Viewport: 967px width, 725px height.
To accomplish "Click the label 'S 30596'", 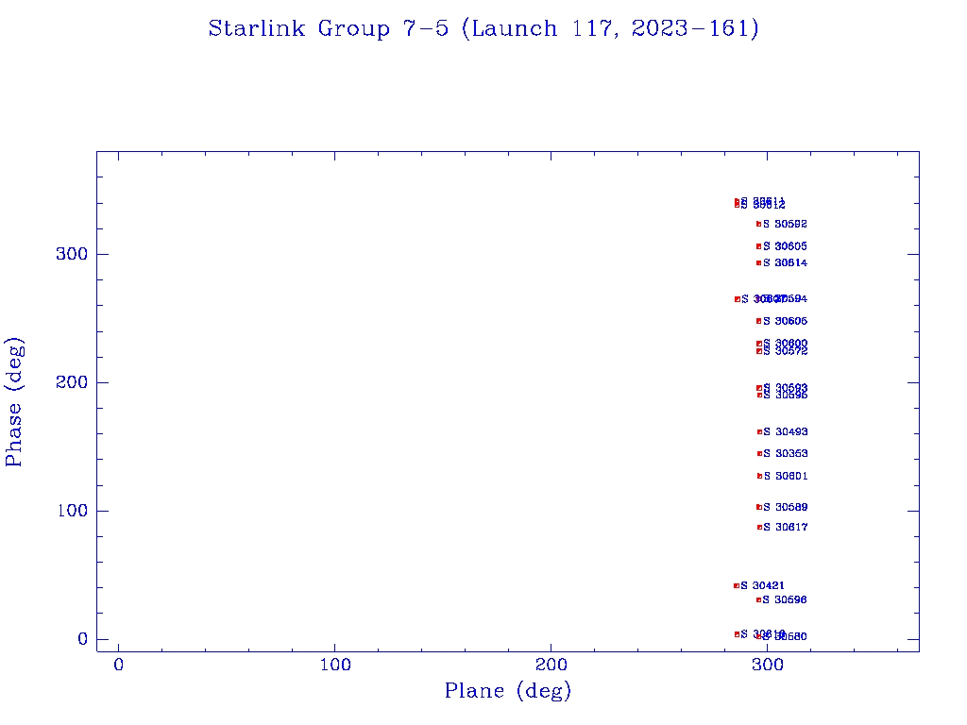I will point(785,599).
